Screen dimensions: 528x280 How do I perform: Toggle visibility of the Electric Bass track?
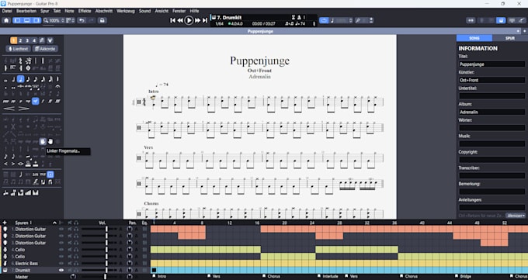pyautogui.click(x=61, y=263)
